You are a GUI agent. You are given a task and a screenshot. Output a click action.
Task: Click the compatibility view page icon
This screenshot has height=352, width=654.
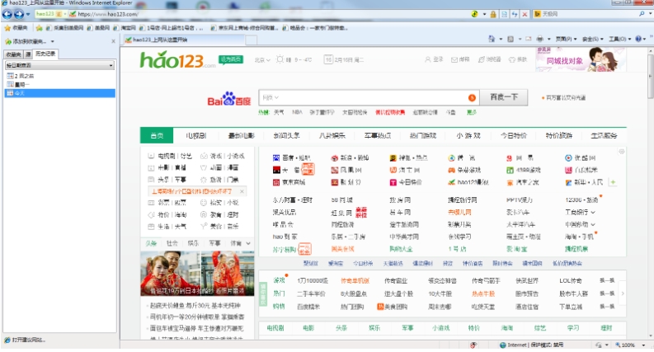click(x=504, y=14)
